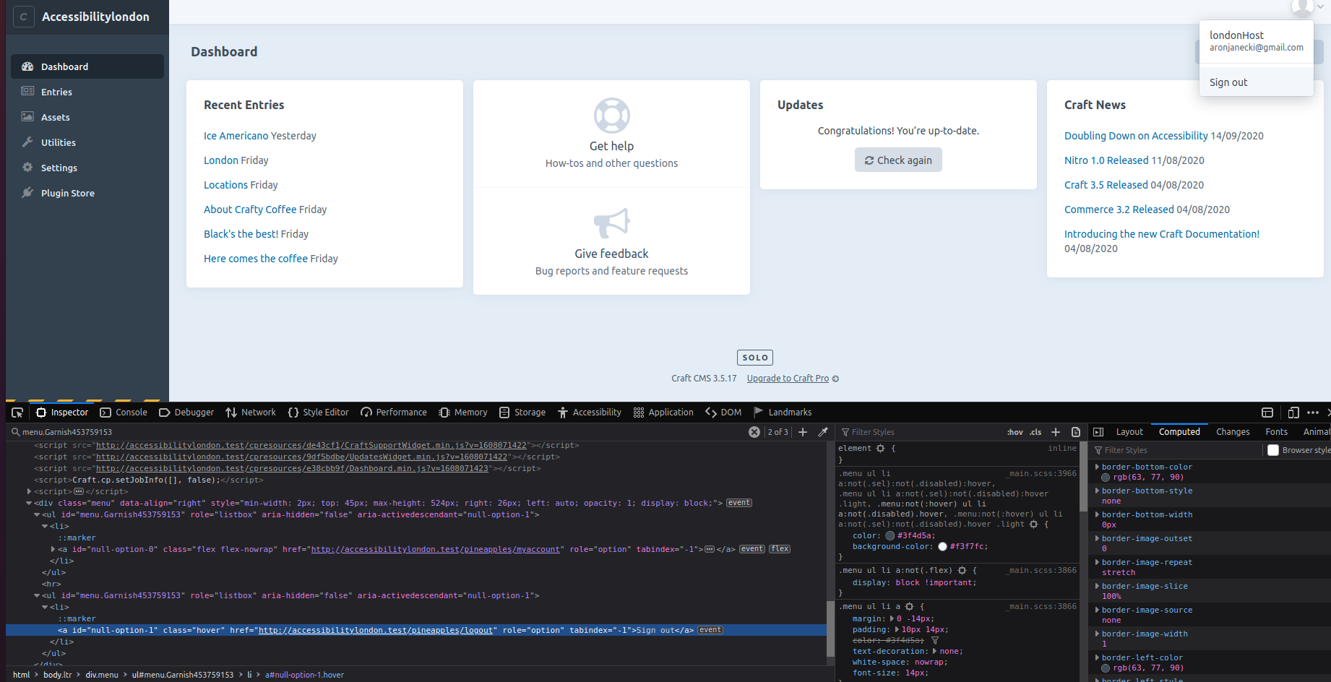Click Upgrade to Craft Pro link
The width and height of the screenshot is (1331, 682).
[x=788, y=379]
